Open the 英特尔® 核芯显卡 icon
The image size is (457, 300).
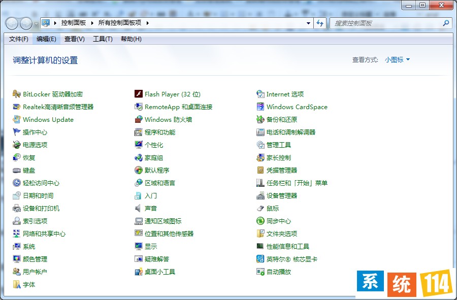tap(260, 259)
